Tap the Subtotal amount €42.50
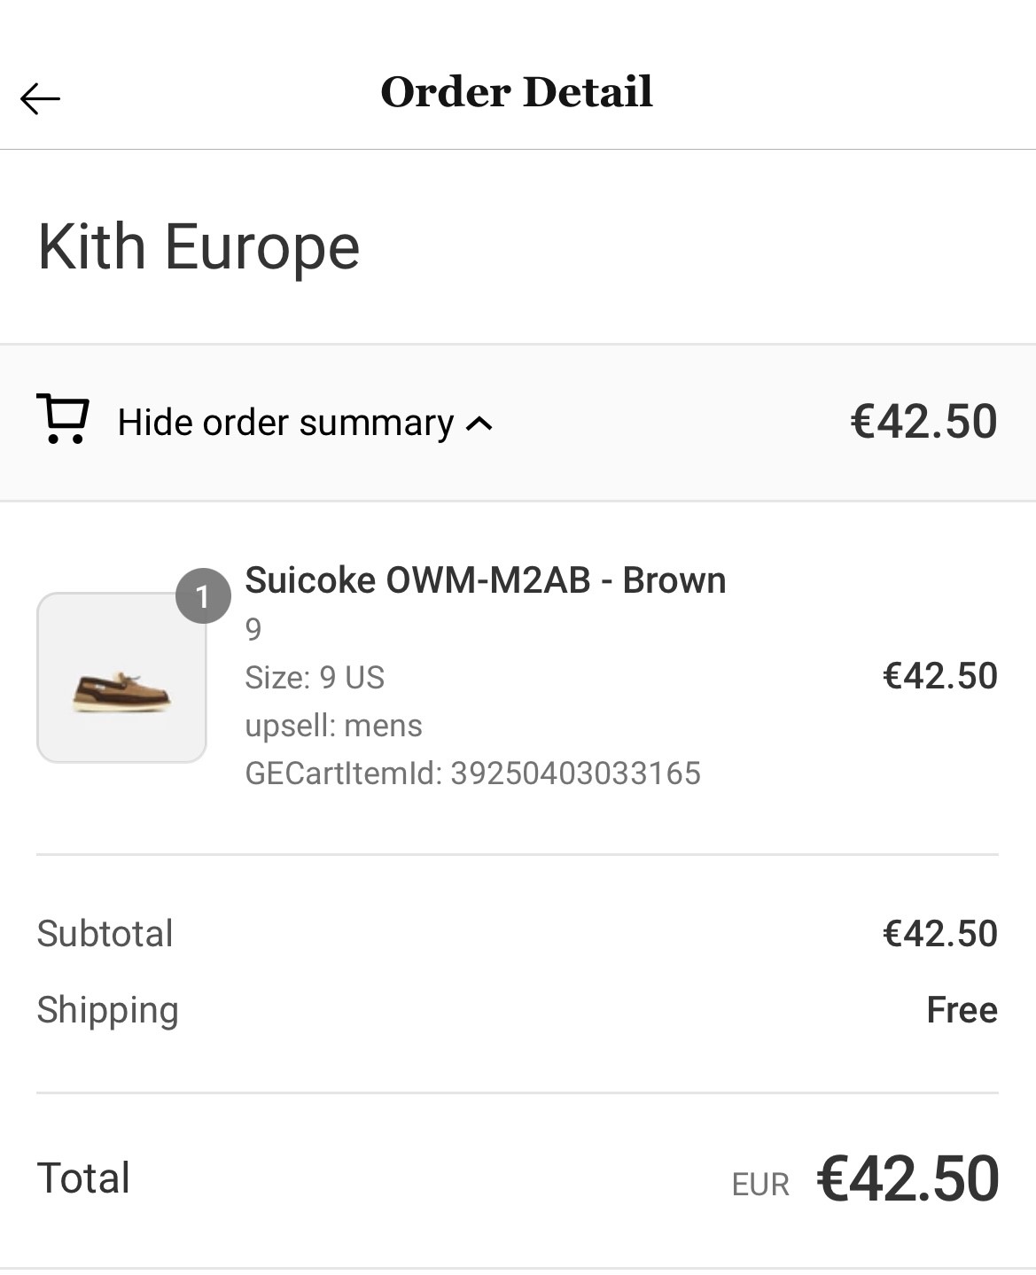Viewport: 1036px width, 1275px height. (x=940, y=934)
